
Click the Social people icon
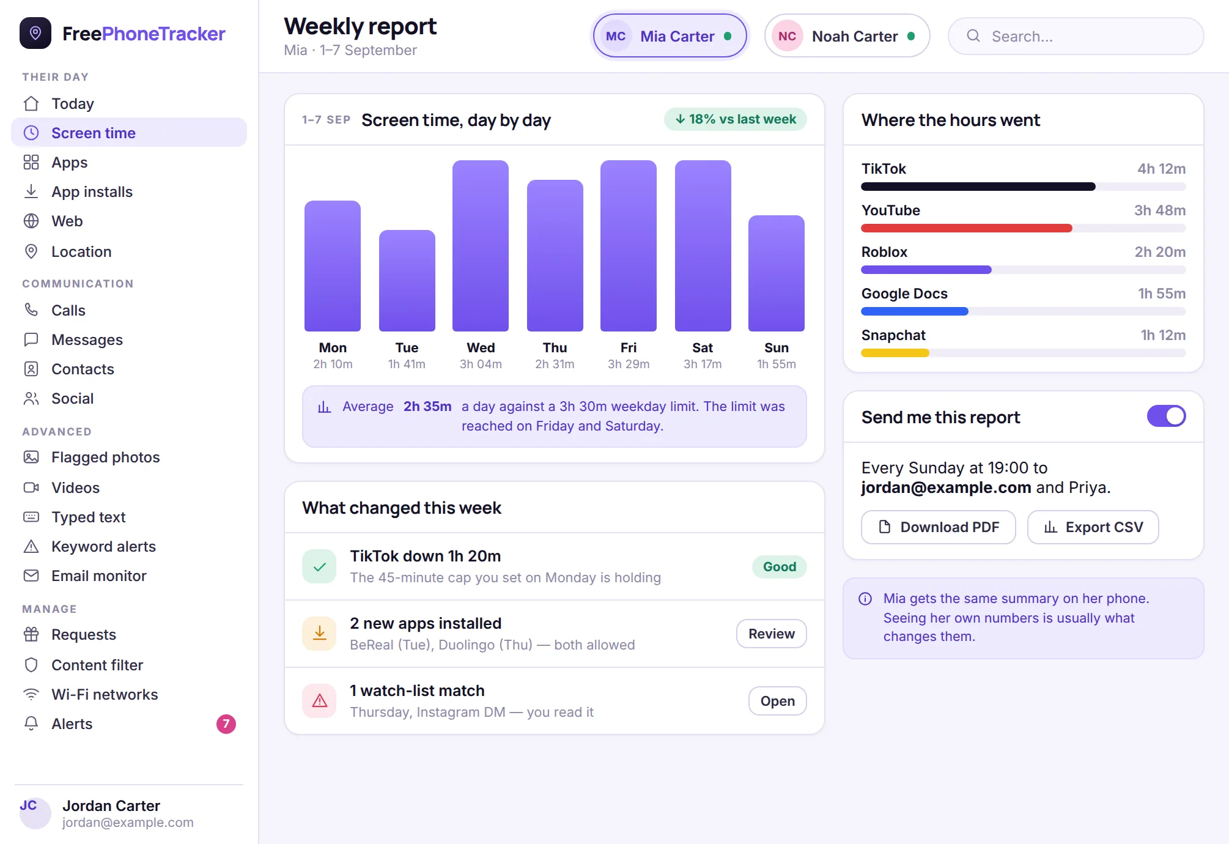[x=31, y=398]
